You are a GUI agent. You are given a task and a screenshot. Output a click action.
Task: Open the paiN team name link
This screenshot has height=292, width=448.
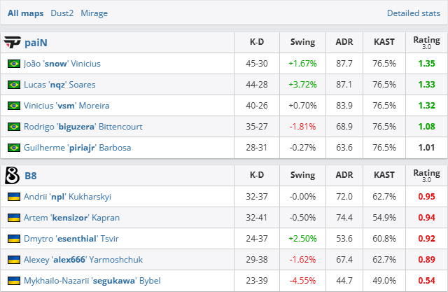click(x=36, y=43)
